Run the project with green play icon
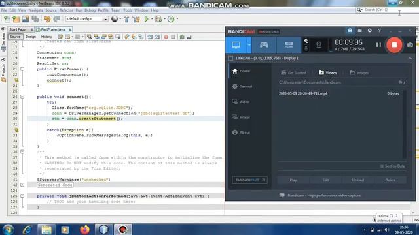The image size is (419, 235). pyautogui.click(x=146, y=19)
